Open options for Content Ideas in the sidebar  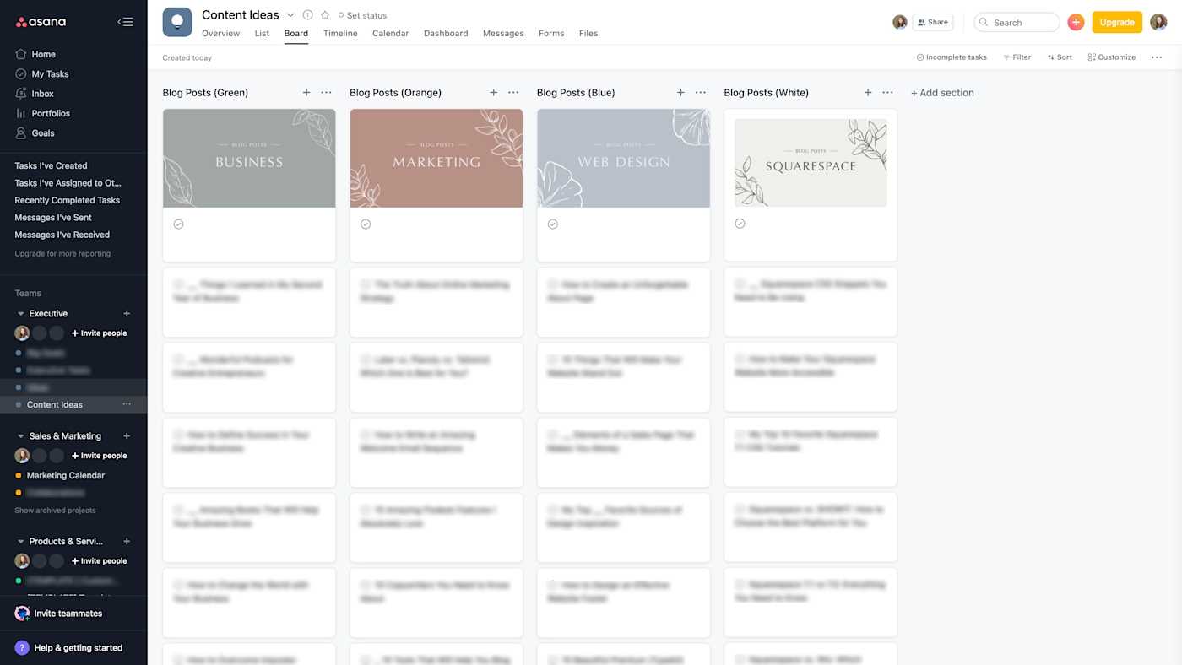coord(127,404)
